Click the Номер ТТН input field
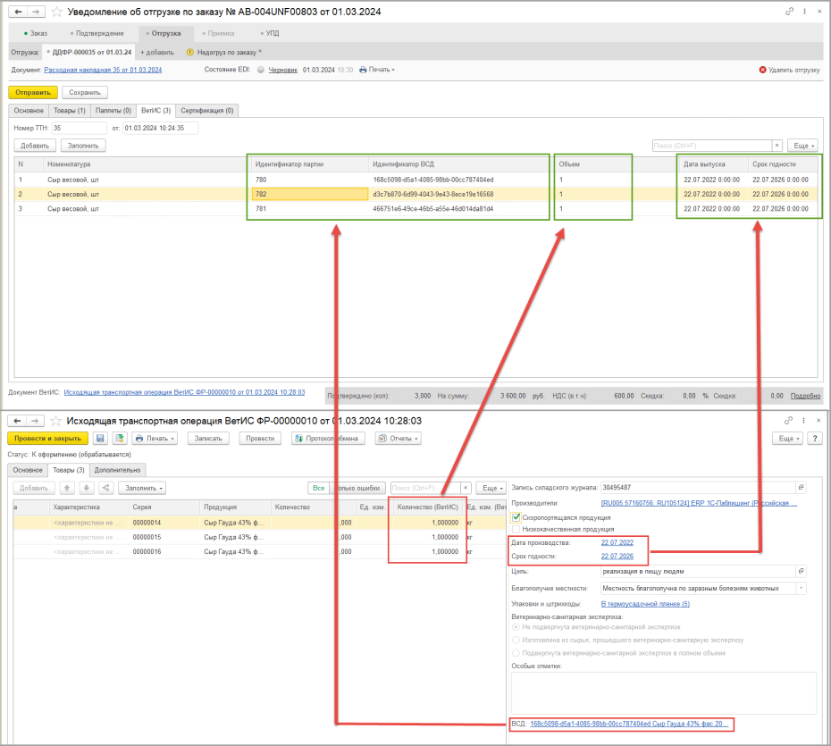 [x=80, y=129]
